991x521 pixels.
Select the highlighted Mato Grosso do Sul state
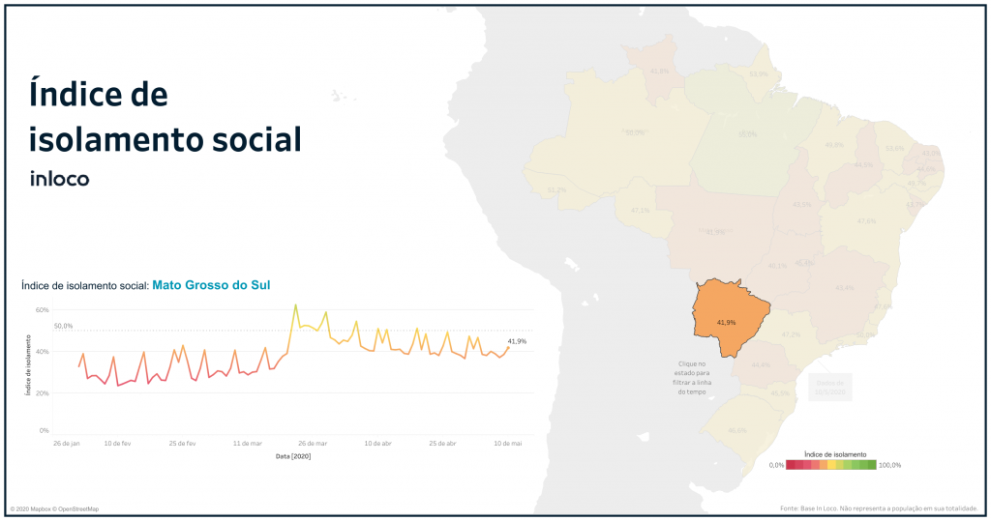728,318
